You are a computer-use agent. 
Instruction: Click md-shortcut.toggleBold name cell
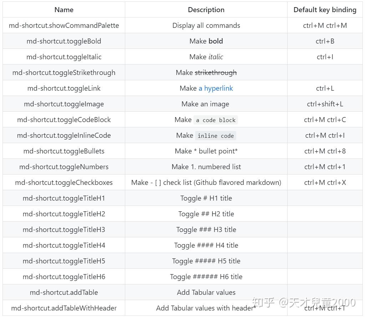64,41
